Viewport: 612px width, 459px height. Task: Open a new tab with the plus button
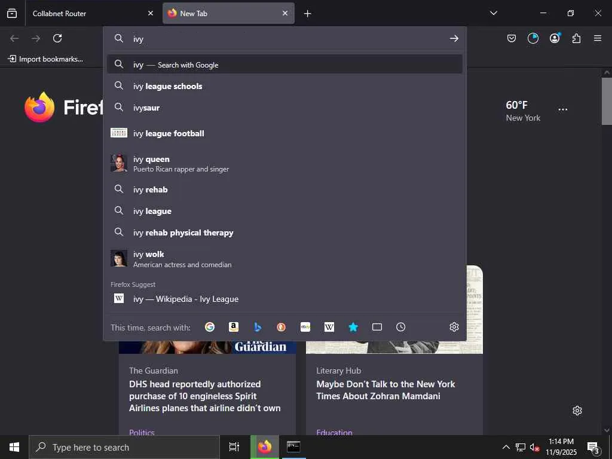pyautogui.click(x=308, y=14)
